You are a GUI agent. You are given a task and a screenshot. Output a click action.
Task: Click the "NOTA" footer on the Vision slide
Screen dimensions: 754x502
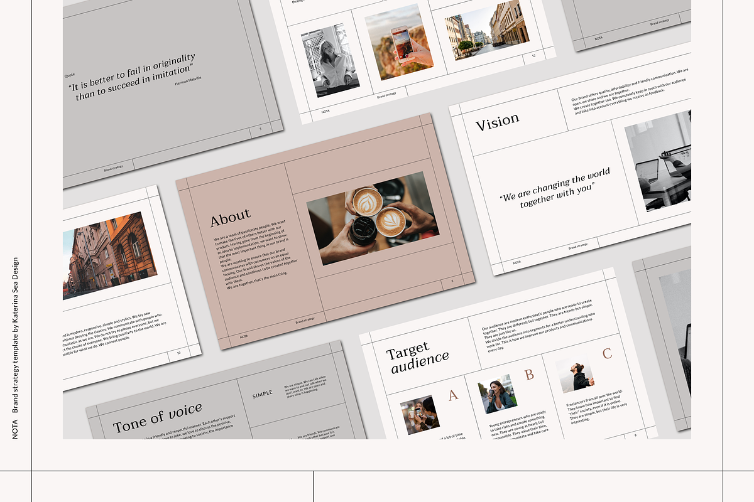(516, 262)
